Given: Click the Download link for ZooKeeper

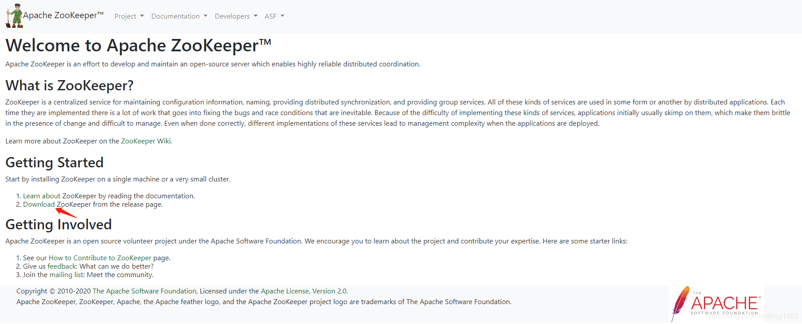Looking at the screenshot, I should 39,204.
